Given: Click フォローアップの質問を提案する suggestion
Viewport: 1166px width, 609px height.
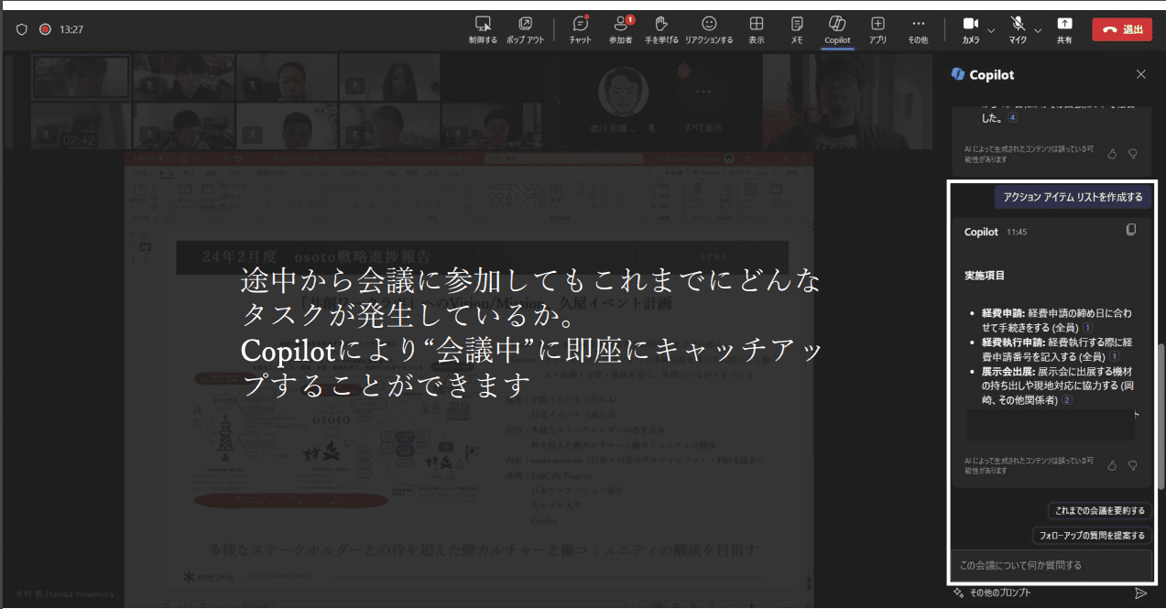Looking at the screenshot, I should click(x=1091, y=535).
